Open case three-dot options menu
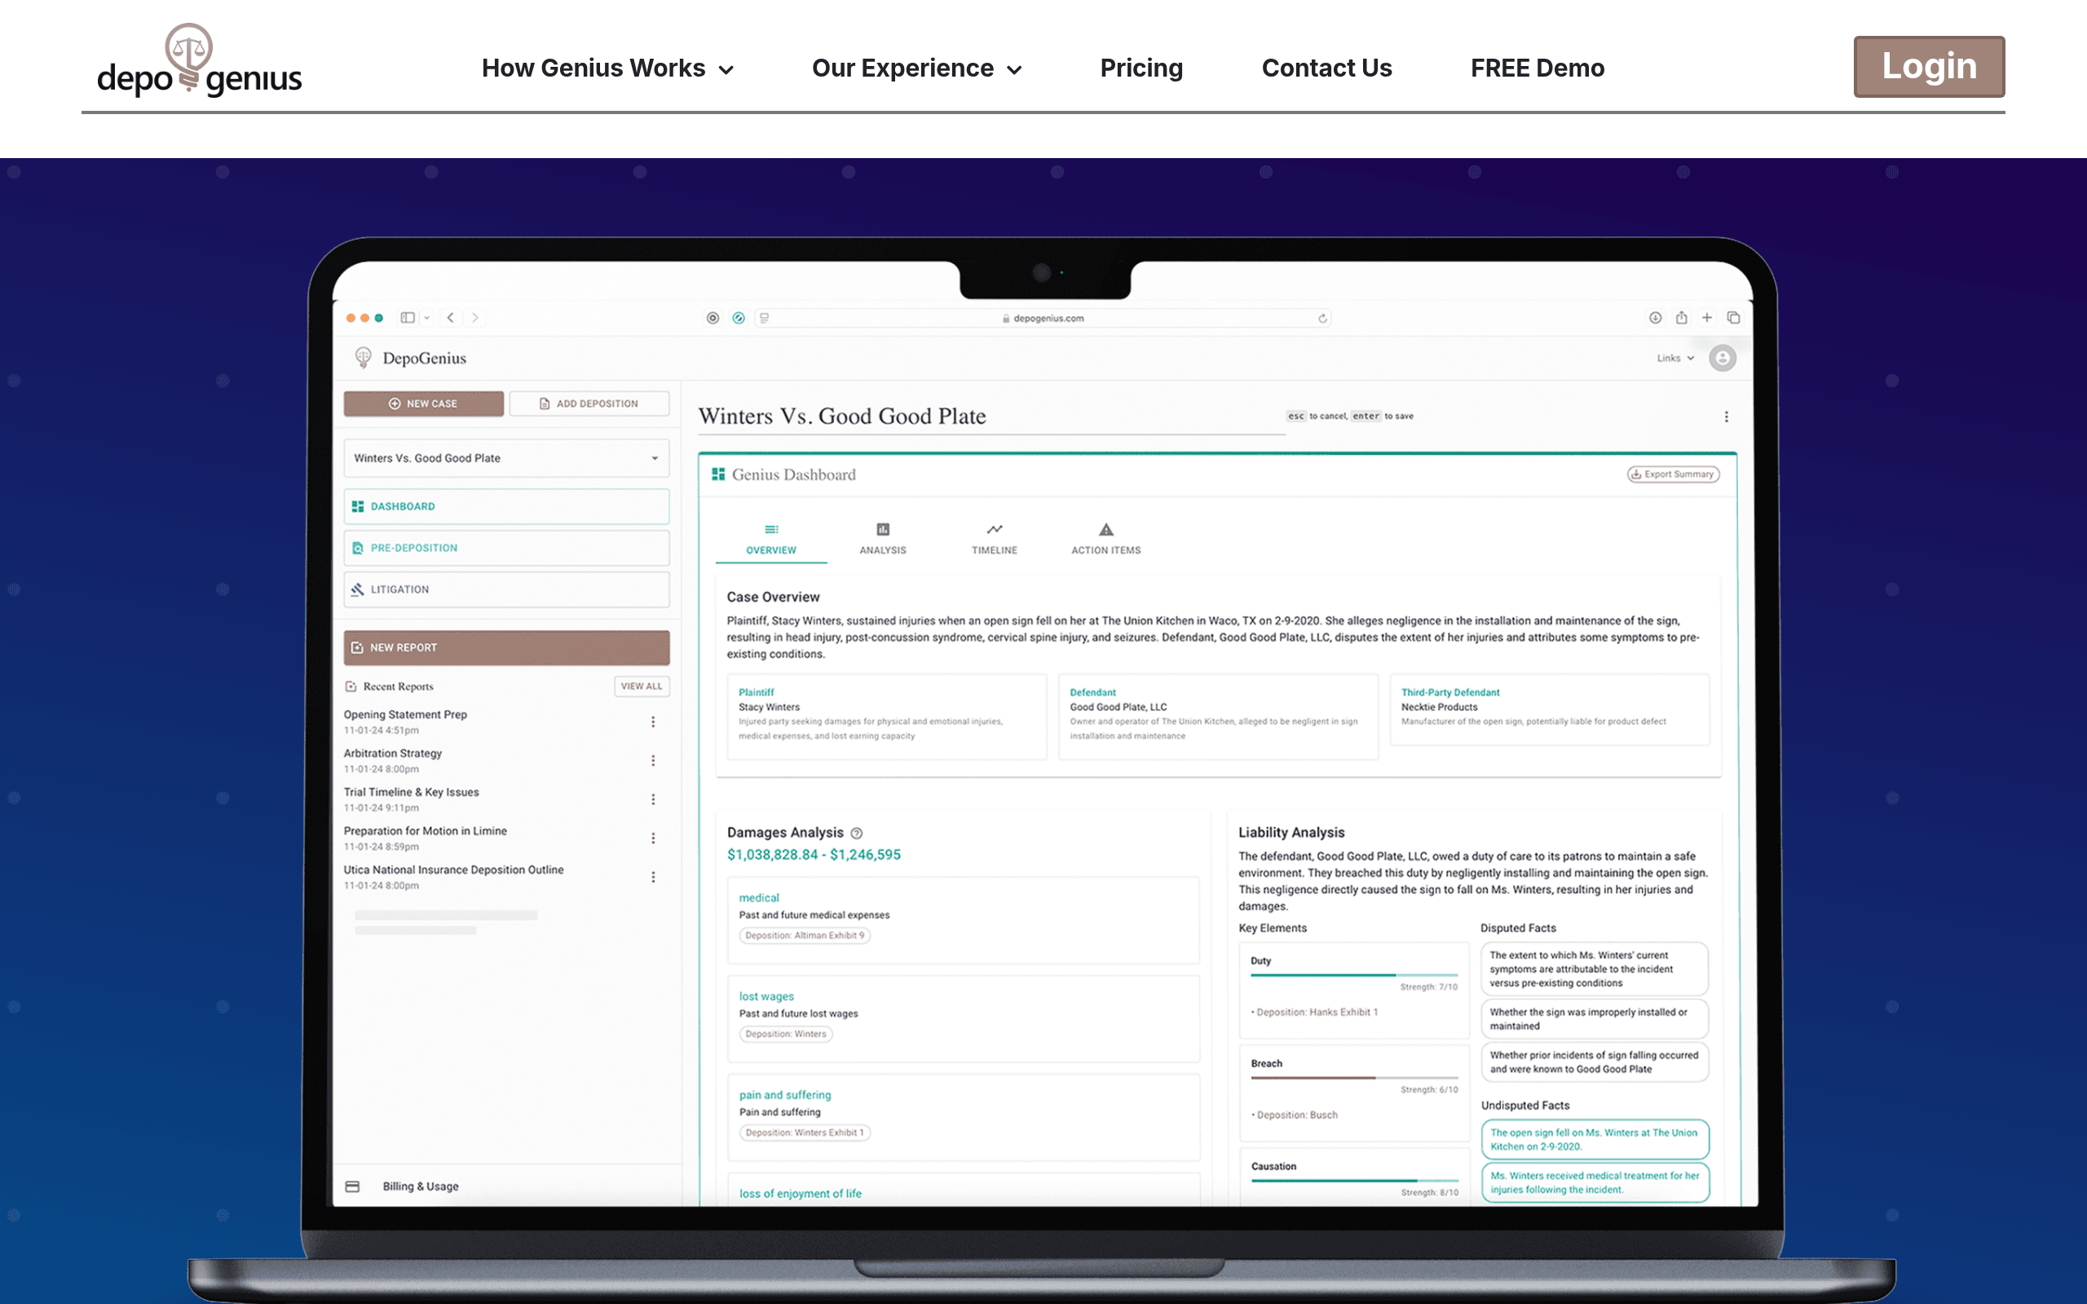2087x1304 pixels. [x=1726, y=416]
